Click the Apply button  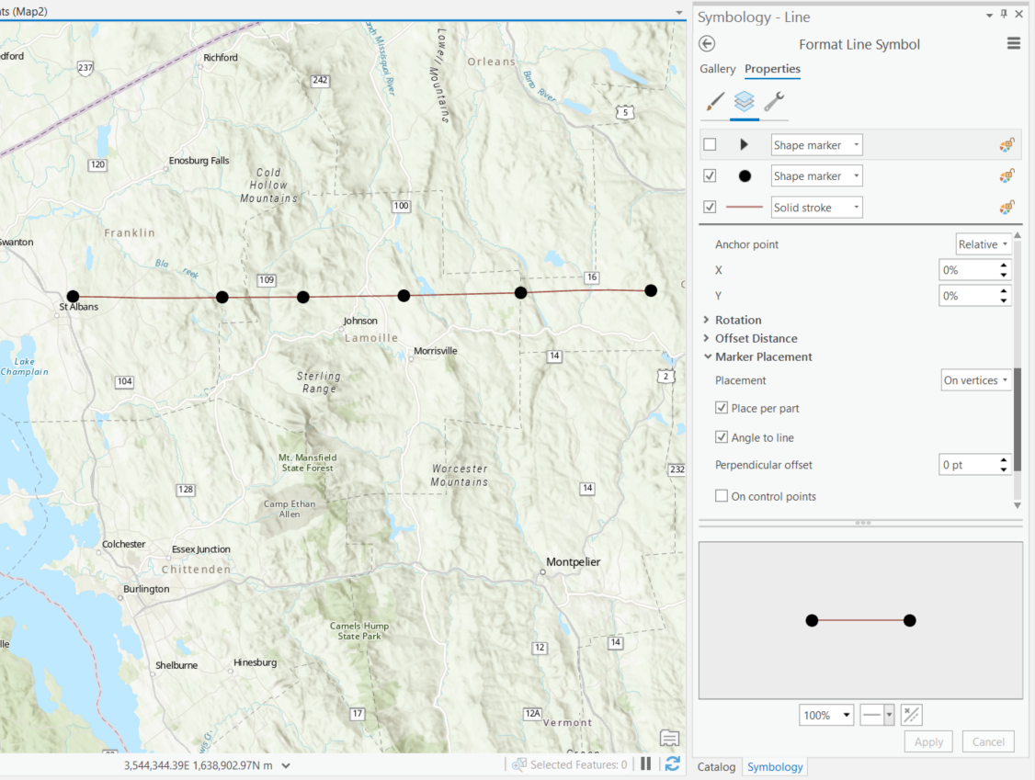click(928, 741)
